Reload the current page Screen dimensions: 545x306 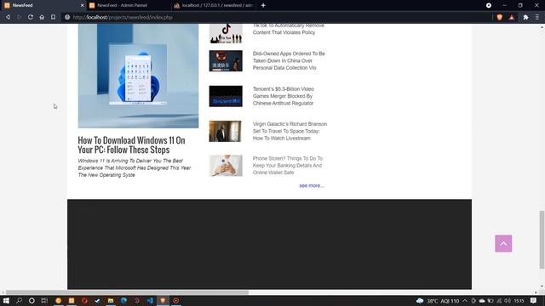31,17
